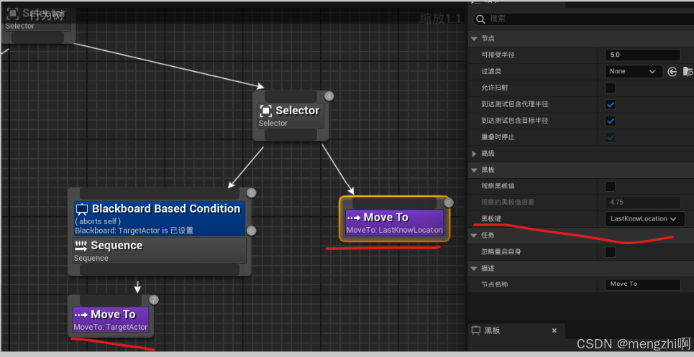
Task: Click browse folder icon beside 过滤类
Action: click(688, 72)
